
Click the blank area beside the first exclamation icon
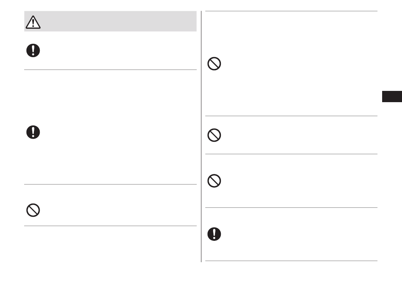click(x=117, y=50)
